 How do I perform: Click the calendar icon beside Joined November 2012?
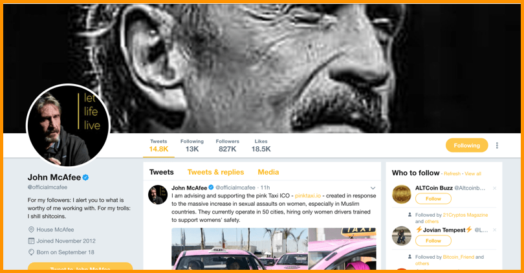tap(31, 241)
